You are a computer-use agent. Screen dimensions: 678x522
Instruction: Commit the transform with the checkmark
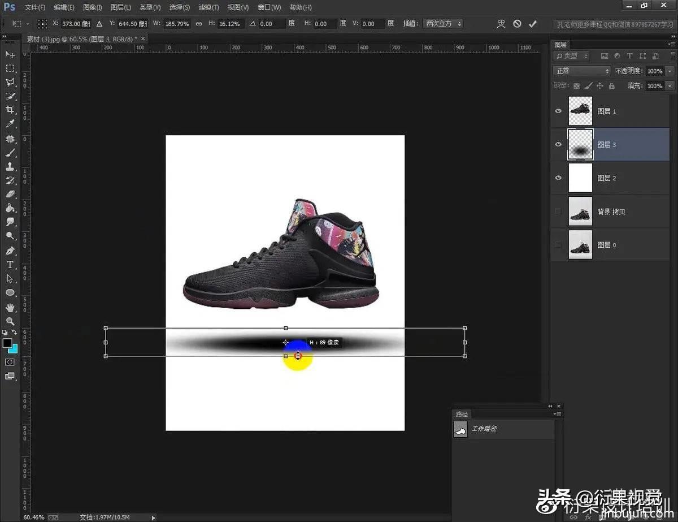tap(532, 24)
